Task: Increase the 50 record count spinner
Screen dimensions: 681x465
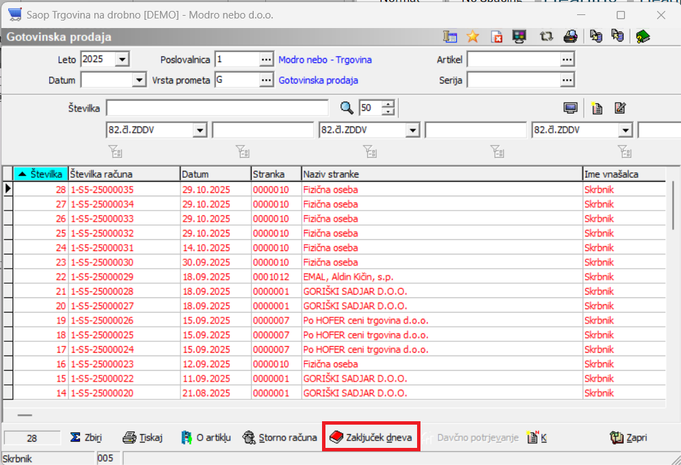Action: coord(388,104)
